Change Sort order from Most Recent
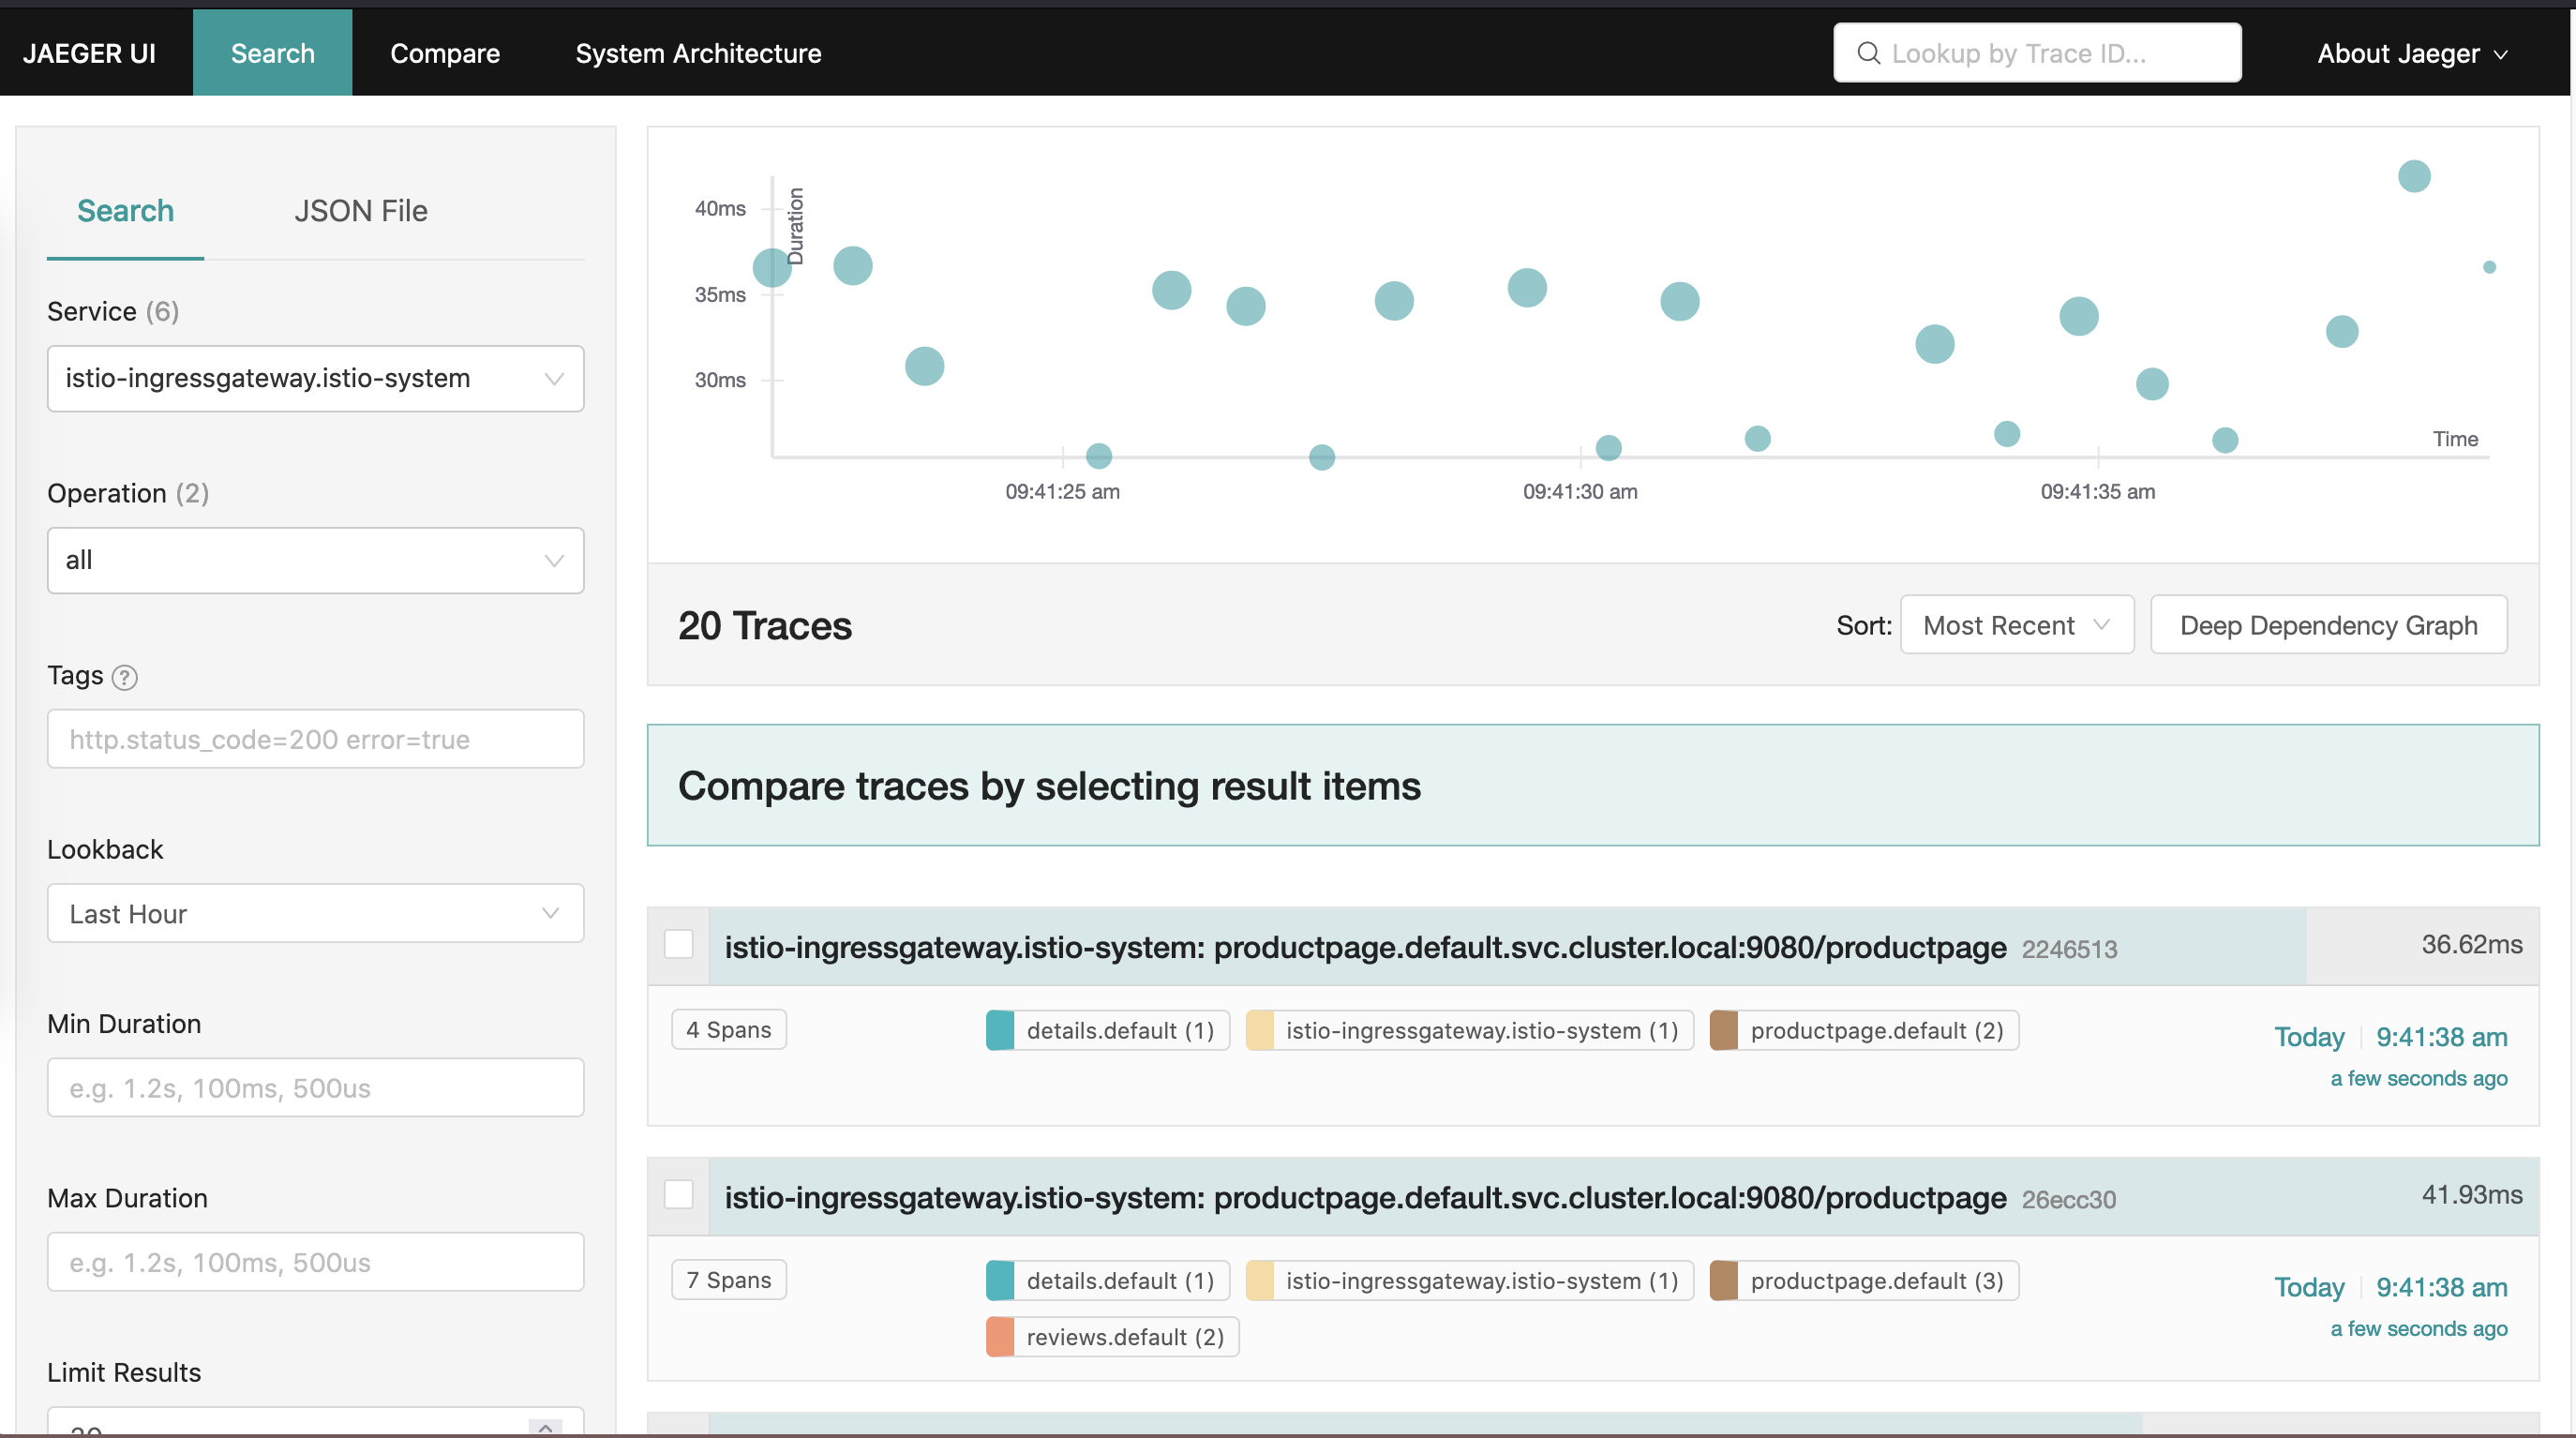The height and width of the screenshot is (1438, 2576). pyautogui.click(x=2015, y=625)
